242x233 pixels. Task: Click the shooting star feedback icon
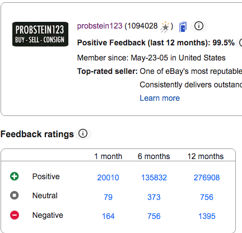point(165,27)
